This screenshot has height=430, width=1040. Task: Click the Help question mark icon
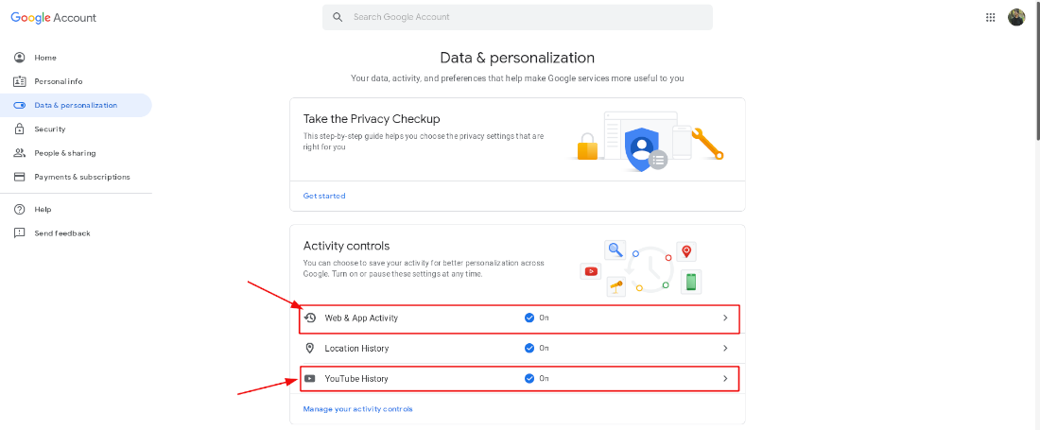(19, 209)
